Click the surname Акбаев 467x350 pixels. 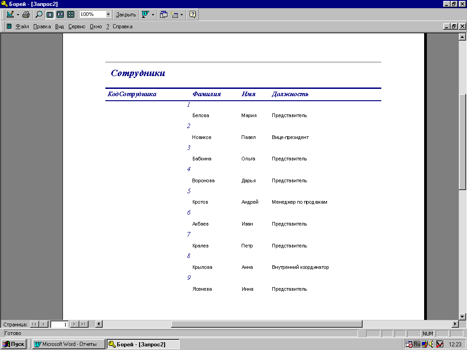tap(201, 224)
